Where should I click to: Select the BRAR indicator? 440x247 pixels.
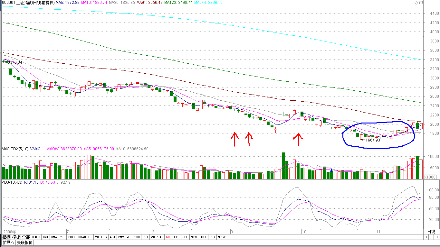(x=82, y=237)
